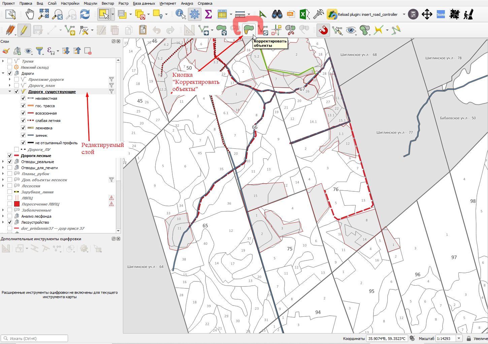Click the red Пересечение ЛВПЦ layer swatch

tap(17, 204)
